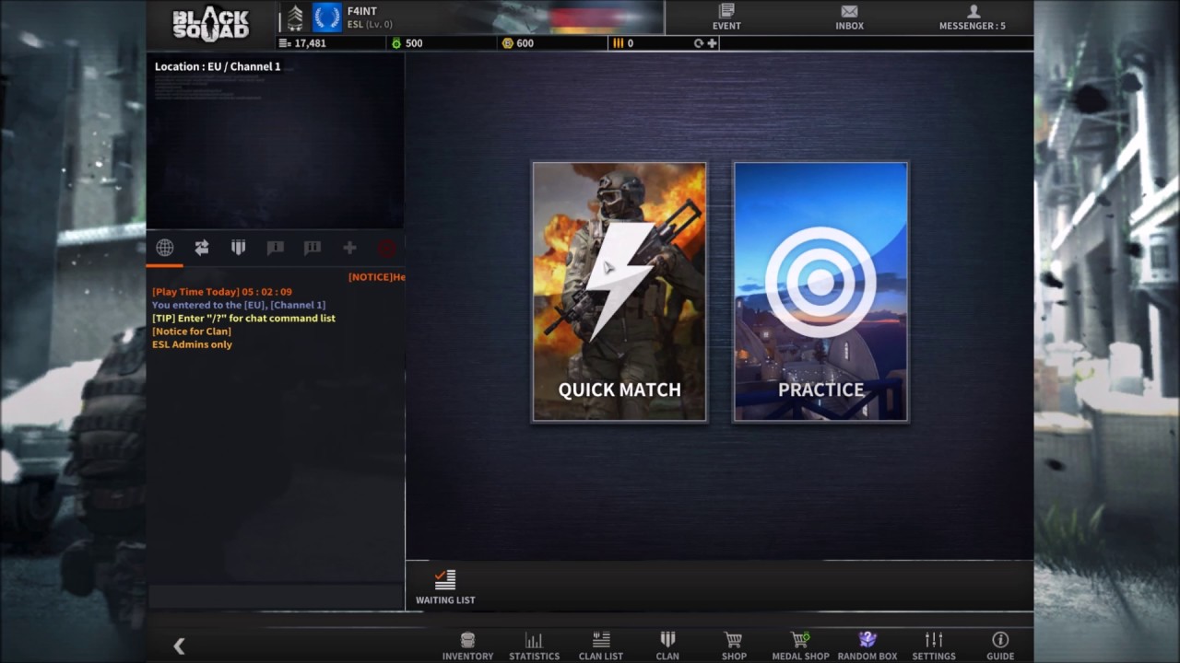
Task: Toggle the red chat mute icon
Action: (x=386, y=247)
